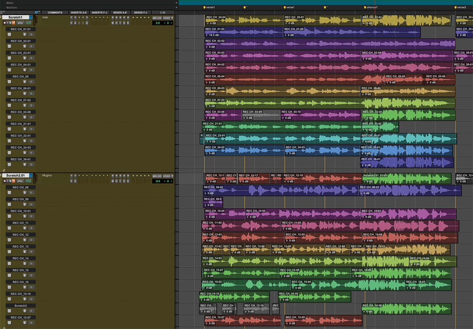Open the Scratch1 playlist selector dropdown
473x329 pixels.
tap(31, 17)
